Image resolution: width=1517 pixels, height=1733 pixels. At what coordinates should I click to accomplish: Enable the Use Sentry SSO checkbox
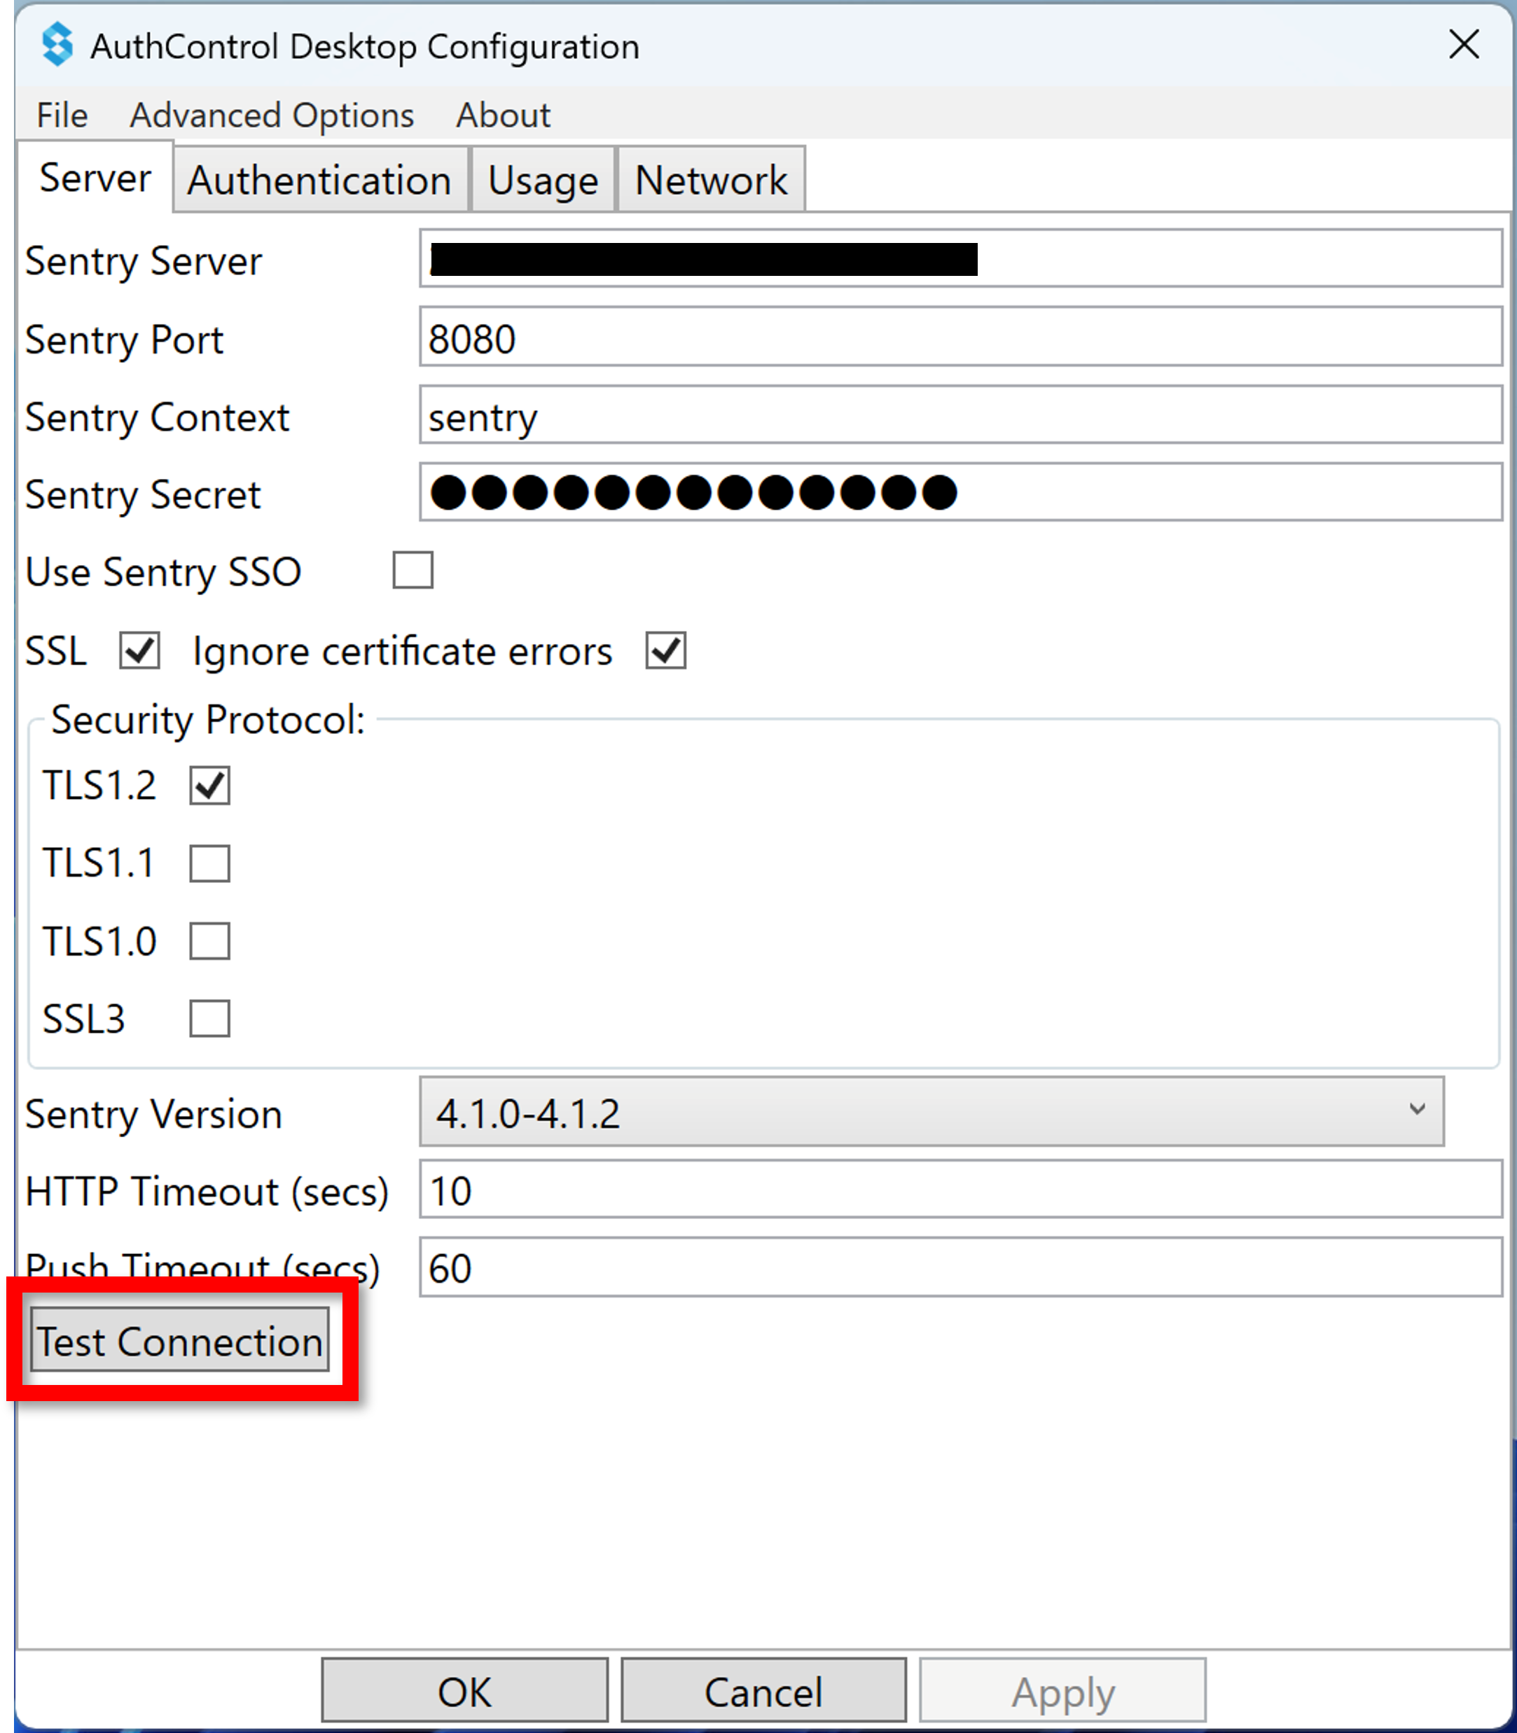tap(413, 571)
